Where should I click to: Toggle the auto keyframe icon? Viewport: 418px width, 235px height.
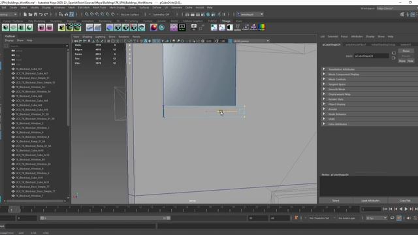pyautogui.click(x=399, y=218)
